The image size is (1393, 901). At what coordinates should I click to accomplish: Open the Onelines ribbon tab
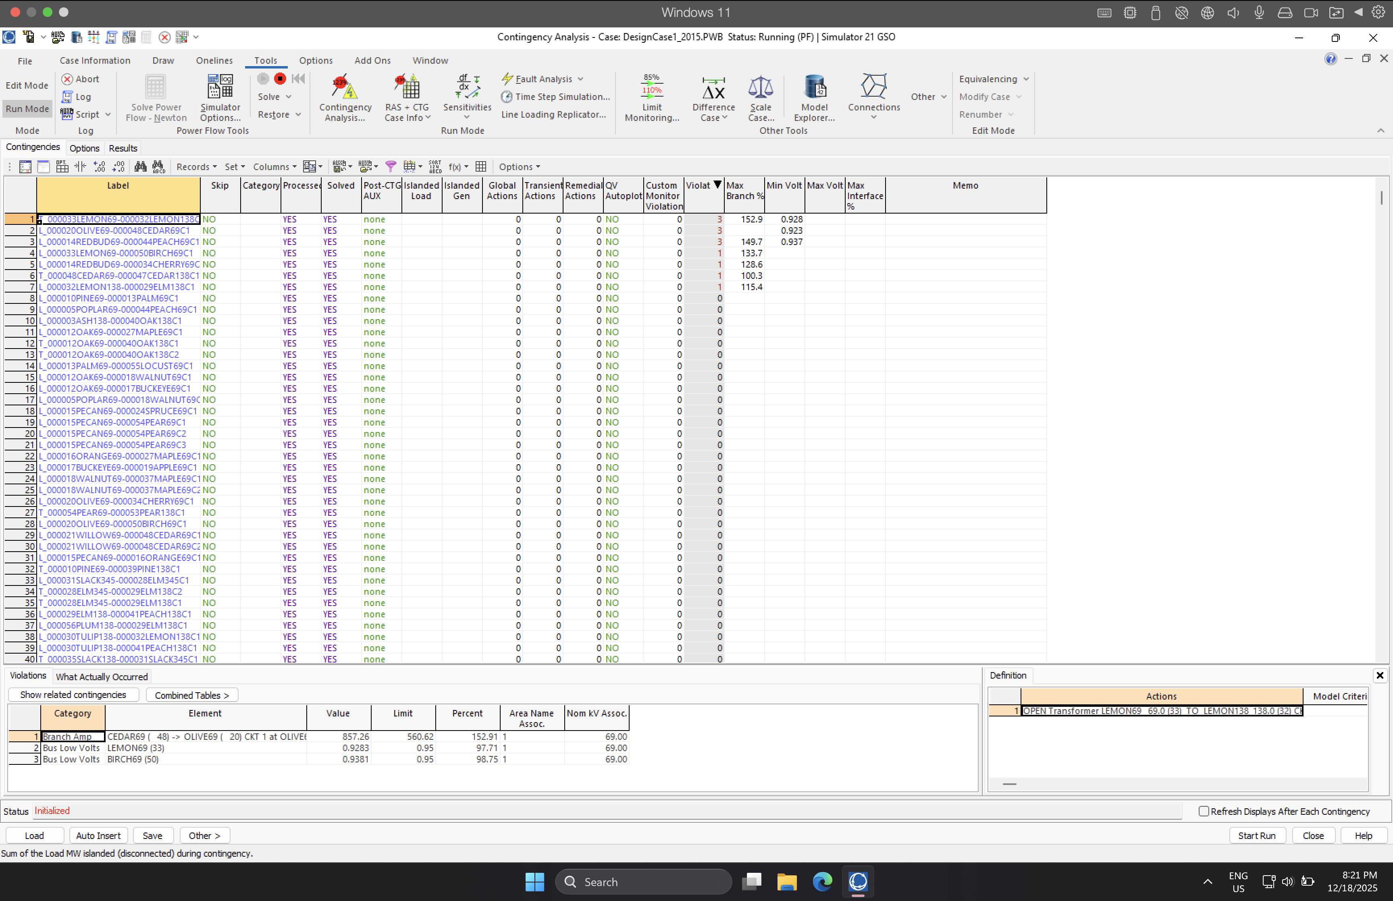214,60
